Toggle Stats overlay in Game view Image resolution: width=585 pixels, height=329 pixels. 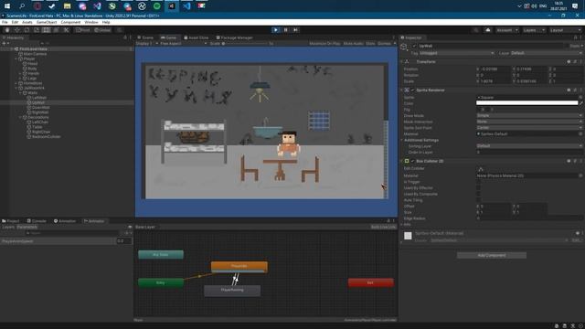click(370, 43)
